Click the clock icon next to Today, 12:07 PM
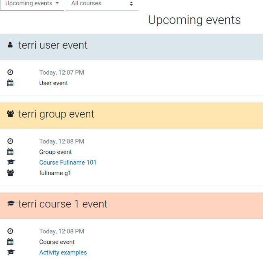The height and width of the screenshot is (261, 263). click(10, 72)
